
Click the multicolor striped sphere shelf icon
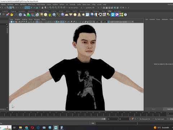[96, 15]
